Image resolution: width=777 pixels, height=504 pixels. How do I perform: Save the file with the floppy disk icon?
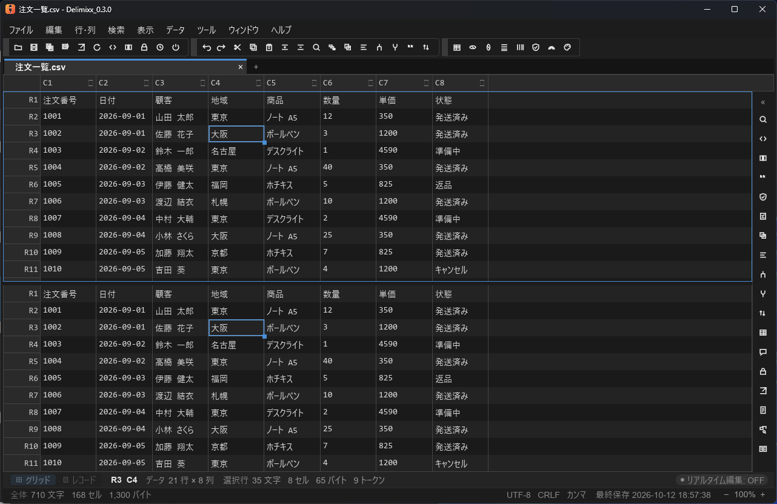(34, 47)
